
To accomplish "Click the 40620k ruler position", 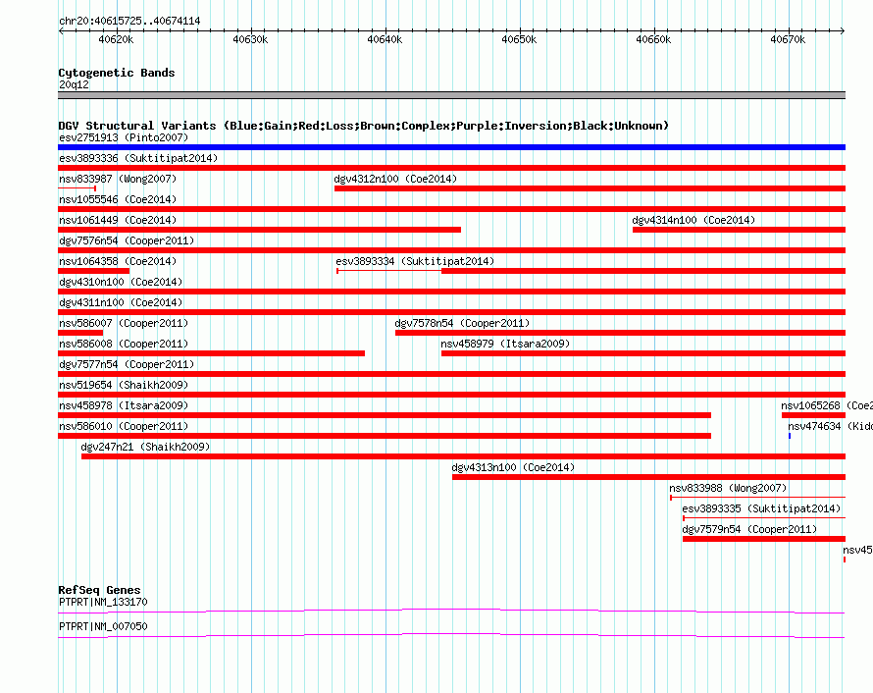I will (x=116, y=39).
